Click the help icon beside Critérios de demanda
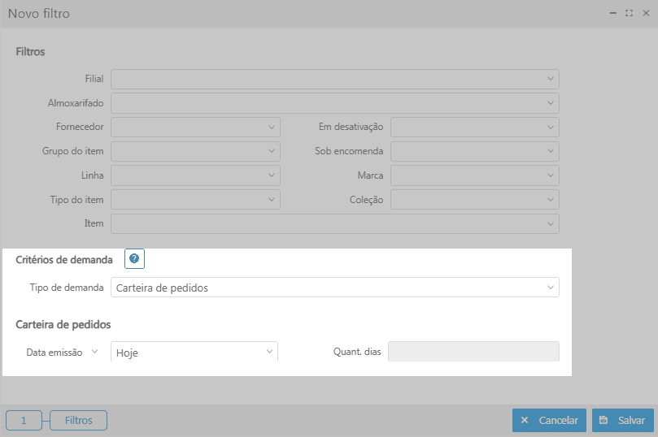This screenshot has width=658, height=437. pos(134,259)
